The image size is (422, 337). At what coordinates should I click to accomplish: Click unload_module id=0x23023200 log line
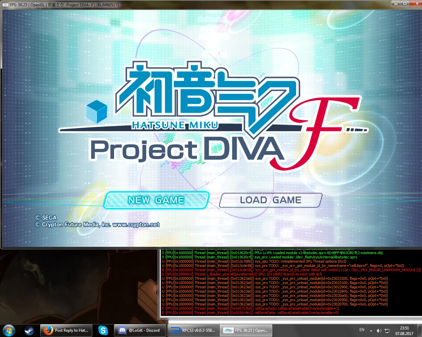click(275, 278)
